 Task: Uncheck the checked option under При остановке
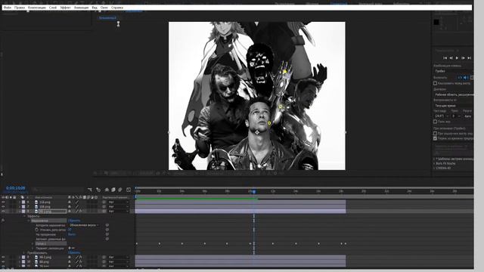[x=436, y=138]
